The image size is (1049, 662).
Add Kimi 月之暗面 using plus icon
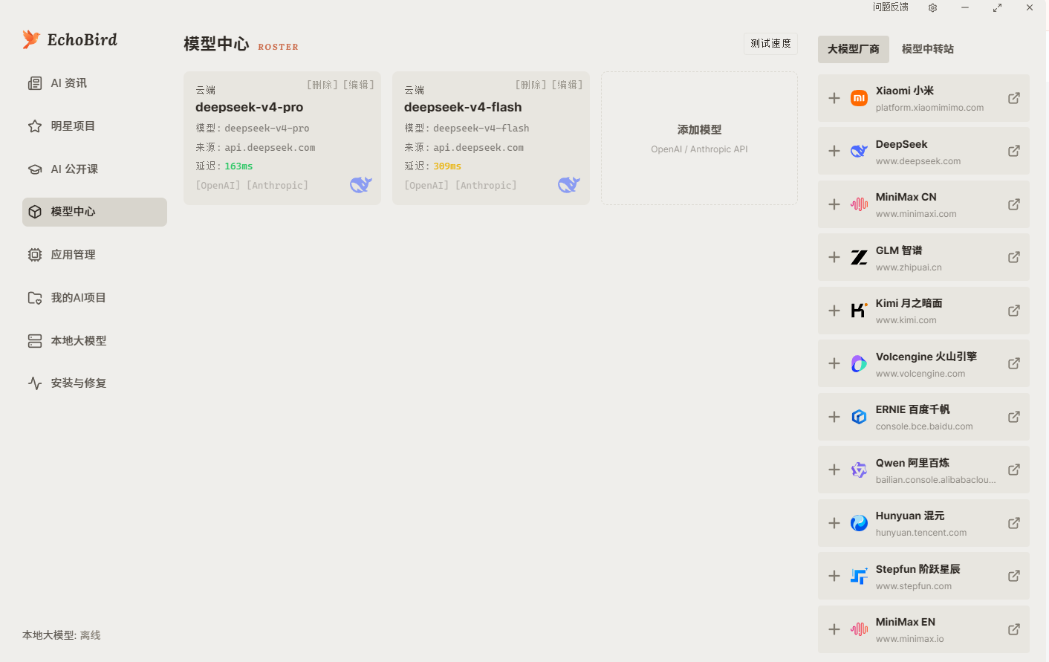[x=834, y=311]
